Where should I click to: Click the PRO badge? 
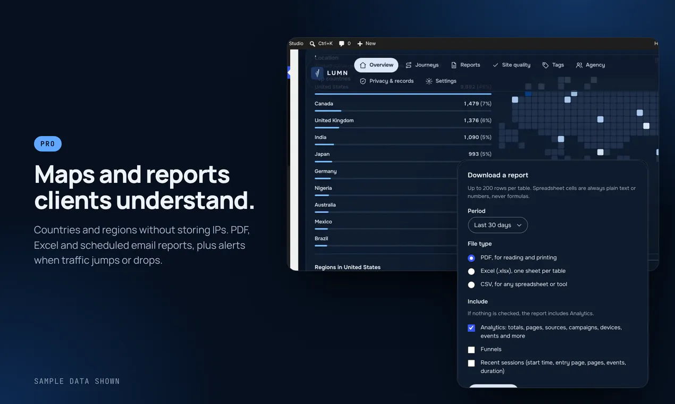point(48,144)
